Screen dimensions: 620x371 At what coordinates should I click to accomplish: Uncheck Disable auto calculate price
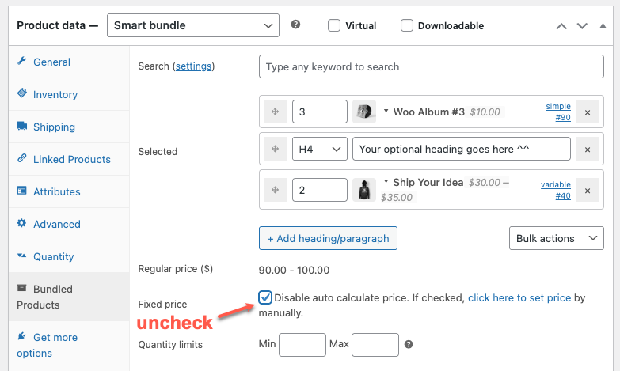pos(265,297)
